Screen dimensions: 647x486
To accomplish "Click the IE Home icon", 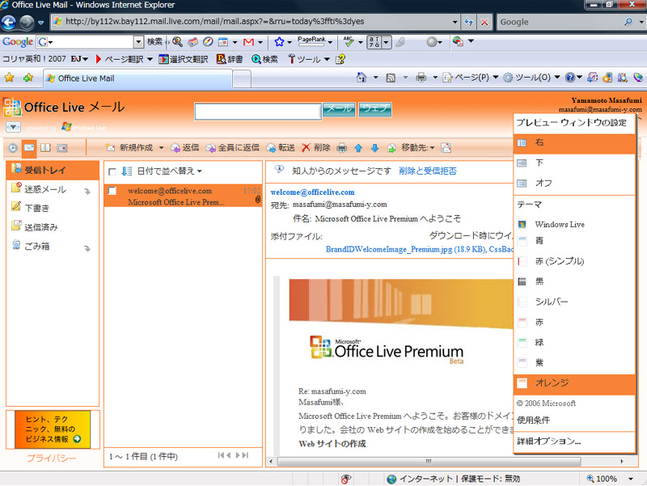I will pos(362,77).
